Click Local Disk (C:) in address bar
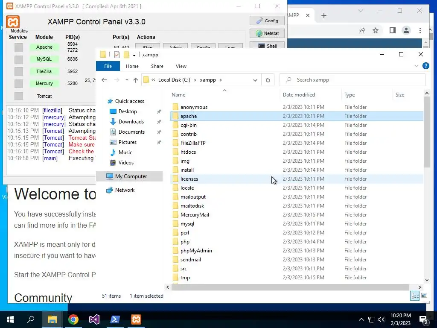This screenshot has width=437, height=328. [x=174, y=80]
